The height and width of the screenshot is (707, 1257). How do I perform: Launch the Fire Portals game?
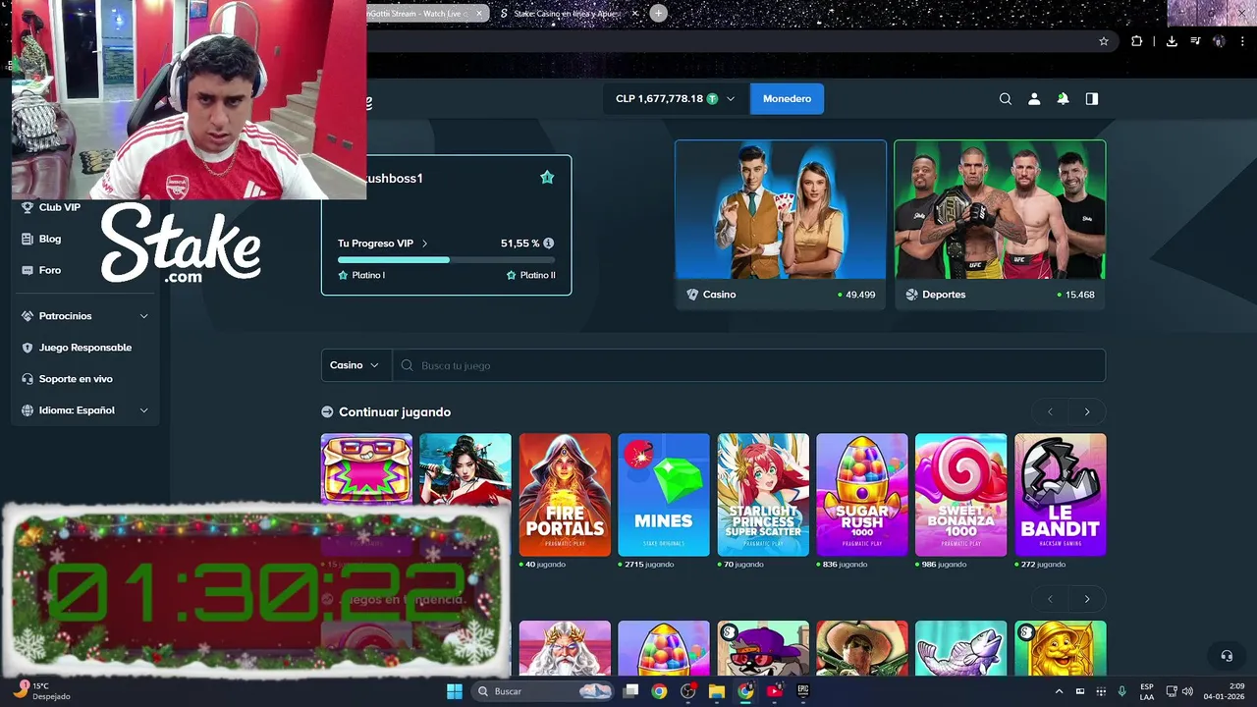[565, 495]
